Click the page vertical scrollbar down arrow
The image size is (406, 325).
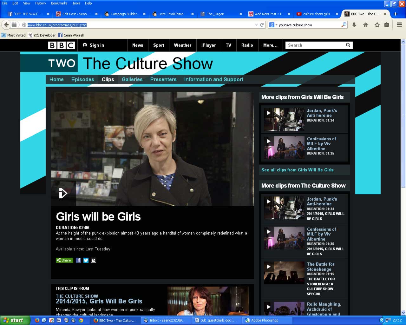[x=403, y=313]
